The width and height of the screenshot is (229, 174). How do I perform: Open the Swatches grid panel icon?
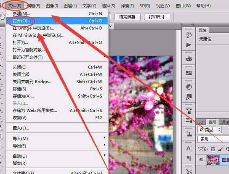coord(189,73)
